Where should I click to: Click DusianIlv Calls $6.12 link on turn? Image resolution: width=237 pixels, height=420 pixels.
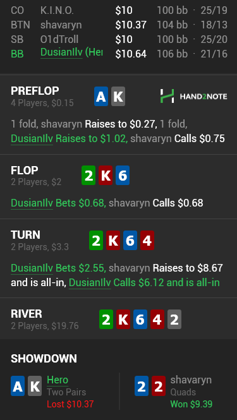click(144, 282)
